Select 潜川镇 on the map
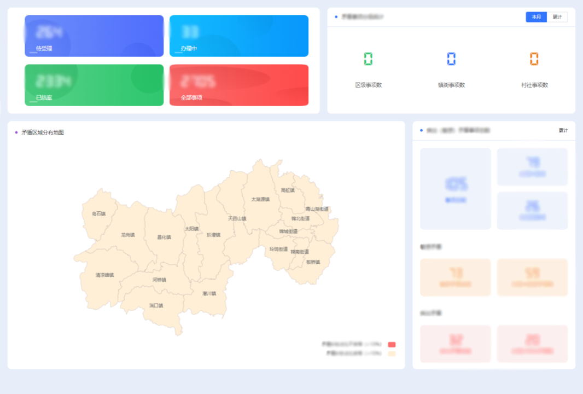This screenshot has width=583, height=394. click(209, 293)
